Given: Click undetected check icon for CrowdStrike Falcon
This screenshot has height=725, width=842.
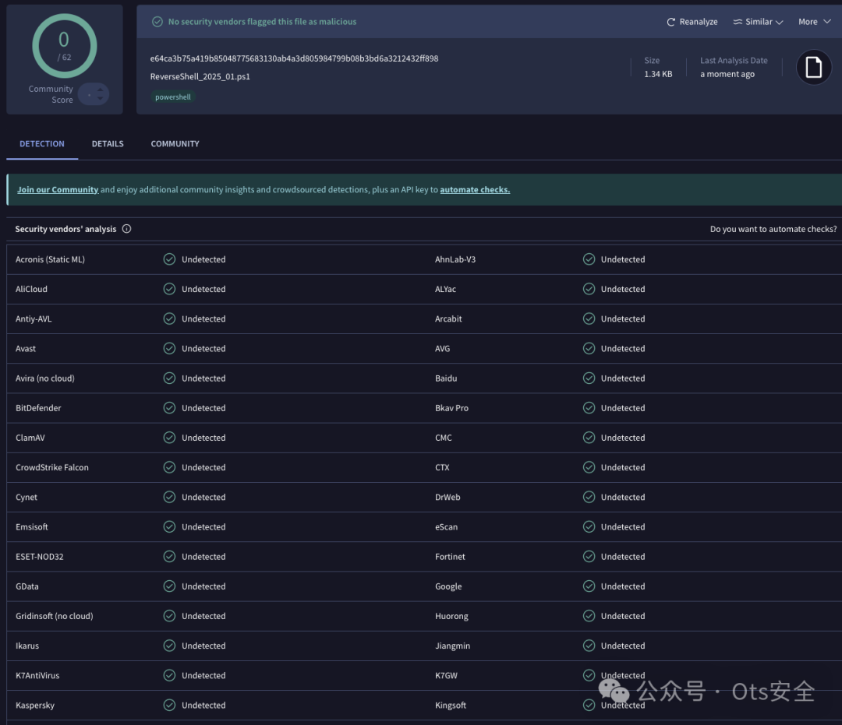Looking at the screenshot, I should point(169,467).
